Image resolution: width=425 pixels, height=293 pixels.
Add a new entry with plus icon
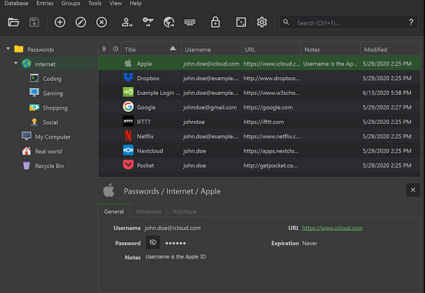point(60,22)
